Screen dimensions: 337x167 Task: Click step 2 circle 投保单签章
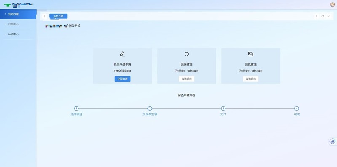point(150,109)
